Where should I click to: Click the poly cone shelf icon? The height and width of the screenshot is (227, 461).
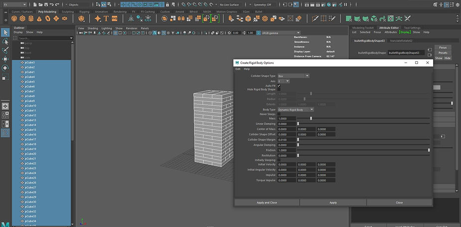click(x=39, y=18)
